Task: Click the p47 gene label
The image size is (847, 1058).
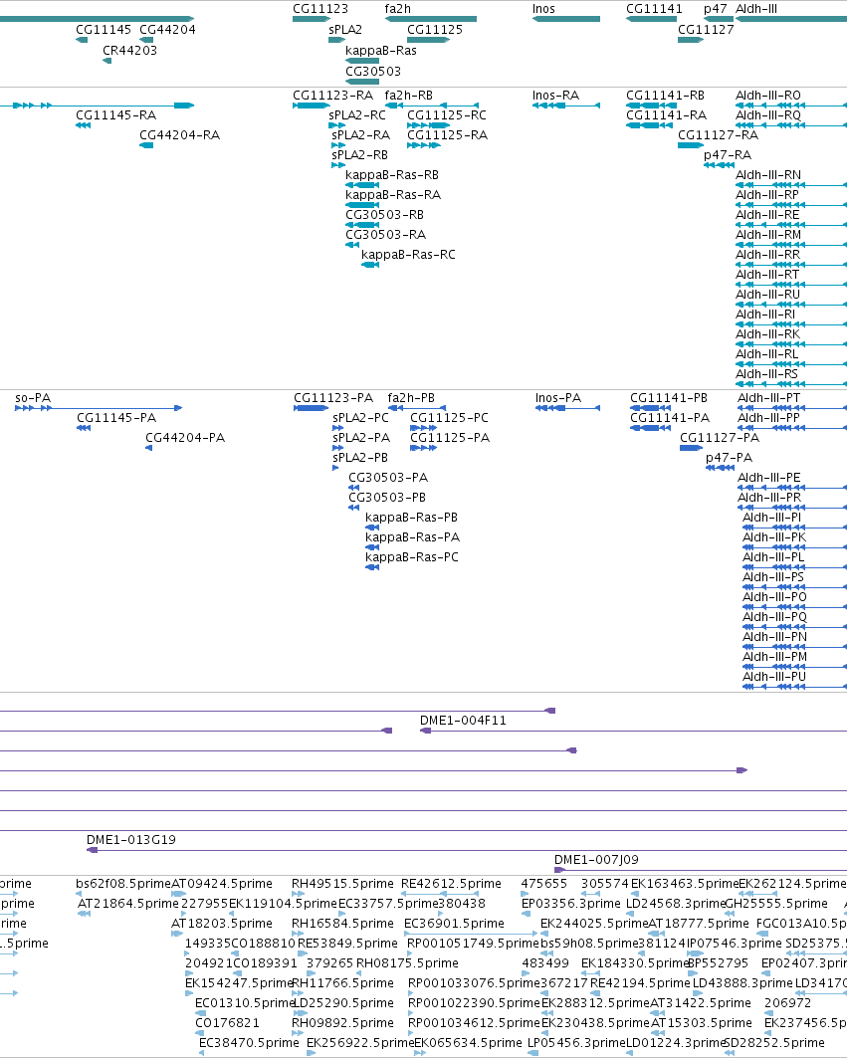Action: (715, 9)
